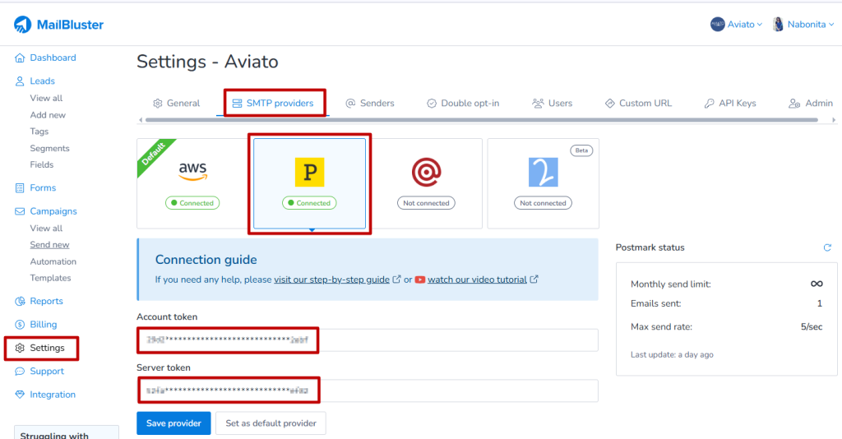Click the Support chat icon

[x=20, y=372]
